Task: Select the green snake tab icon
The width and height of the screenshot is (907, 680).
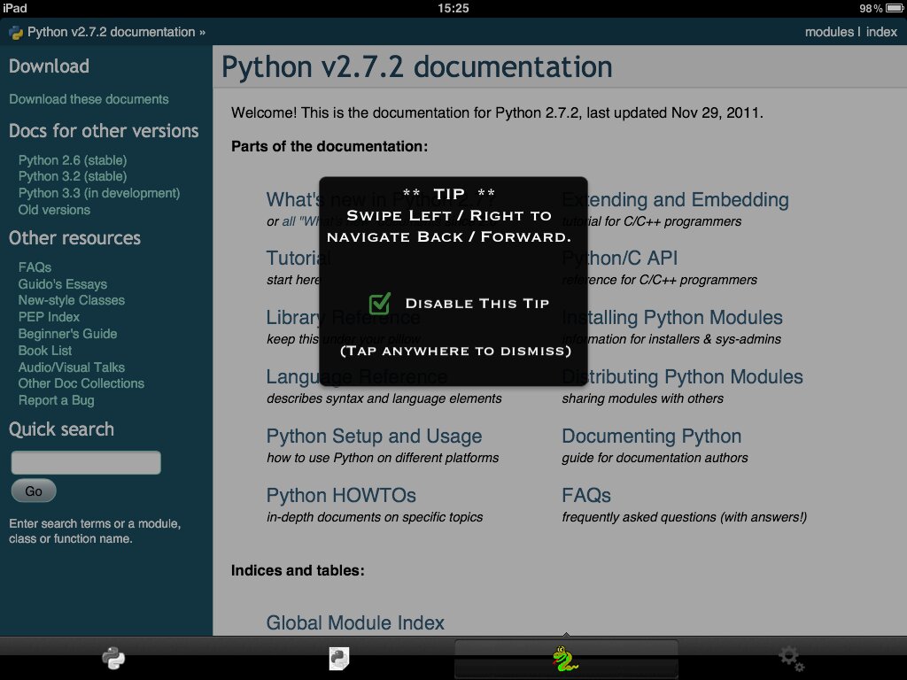Action: coord(565,659)
